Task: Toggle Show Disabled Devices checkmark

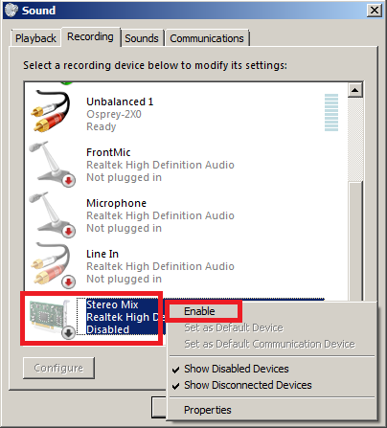Action: coord(175,370)
